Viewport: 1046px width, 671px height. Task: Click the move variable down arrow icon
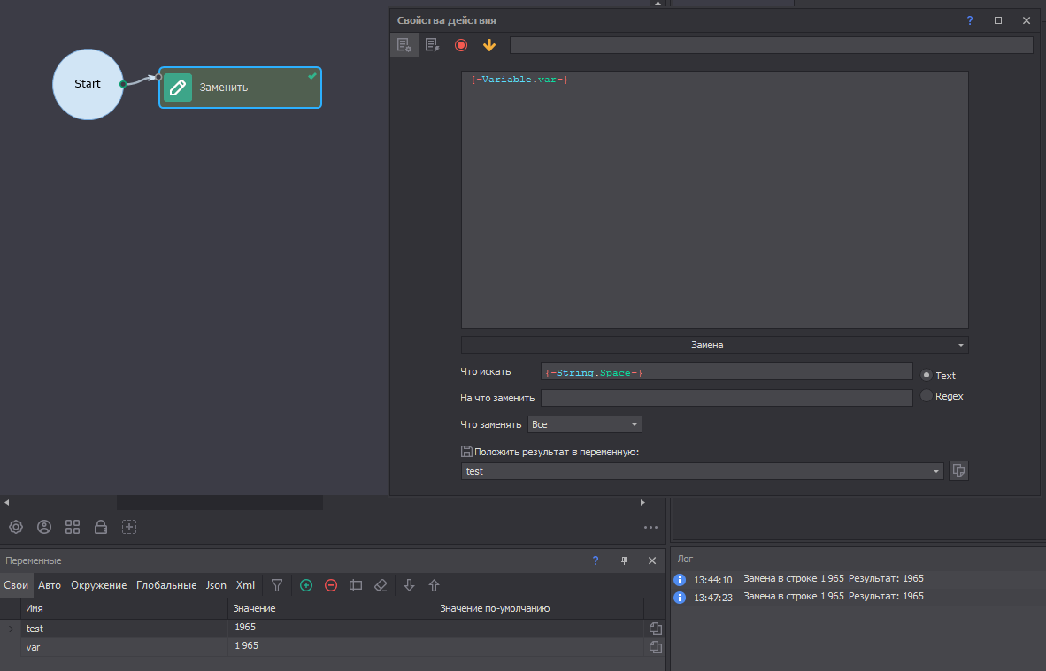tap(409, 585)
